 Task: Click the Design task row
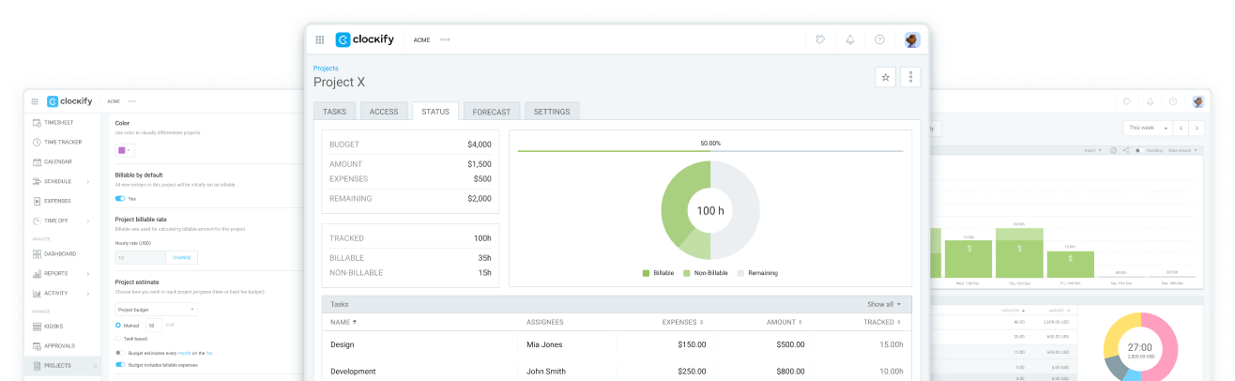tap(617, 344)
